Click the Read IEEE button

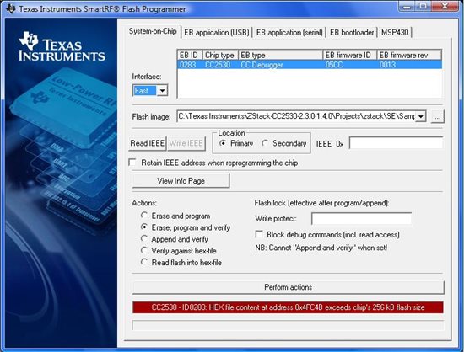click(x=148, y=143)
